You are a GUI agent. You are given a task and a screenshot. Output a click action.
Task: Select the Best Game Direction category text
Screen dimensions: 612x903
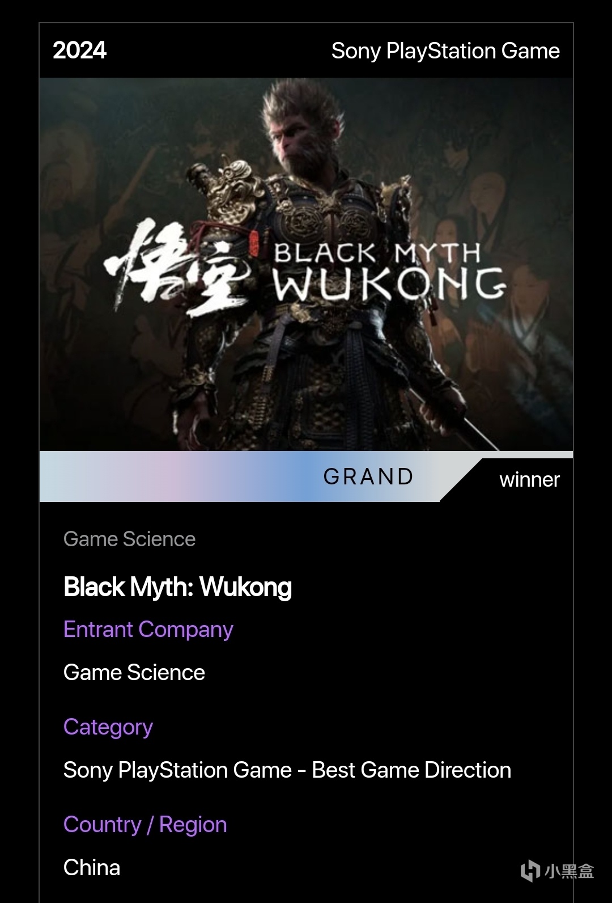(x=411, y=770)
